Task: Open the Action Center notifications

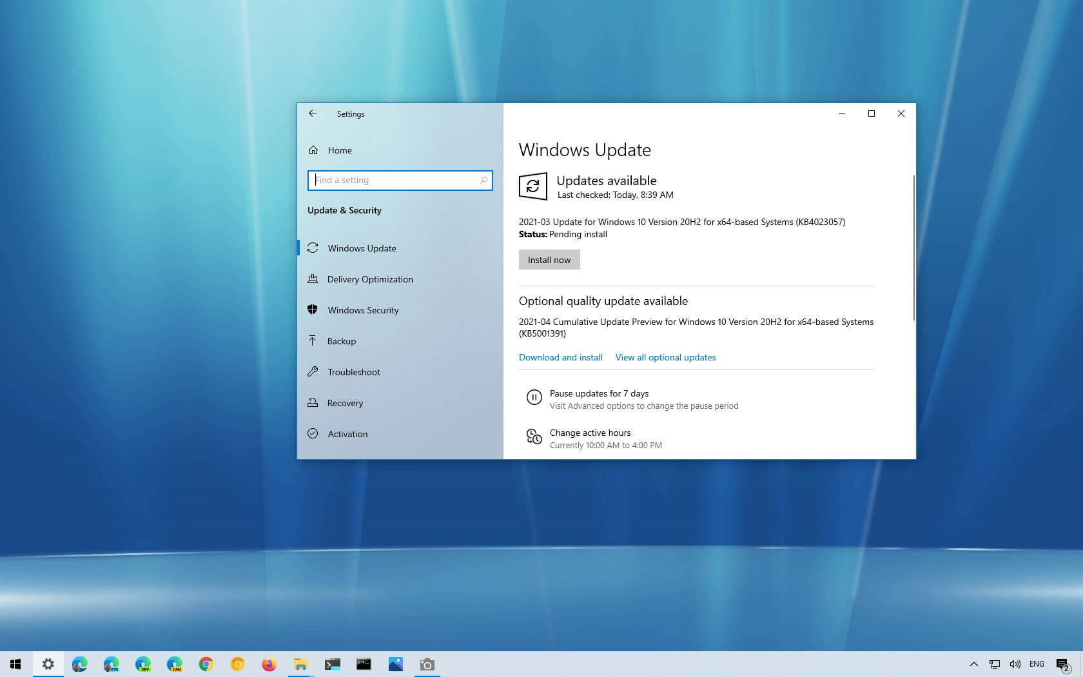Action: click(1063, 665)
